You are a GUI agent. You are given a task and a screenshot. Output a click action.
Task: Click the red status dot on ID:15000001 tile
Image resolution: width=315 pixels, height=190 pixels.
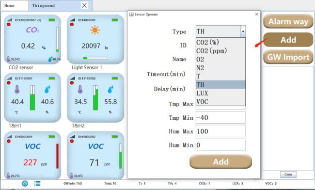pyautogui.click(x=9, y=141)
